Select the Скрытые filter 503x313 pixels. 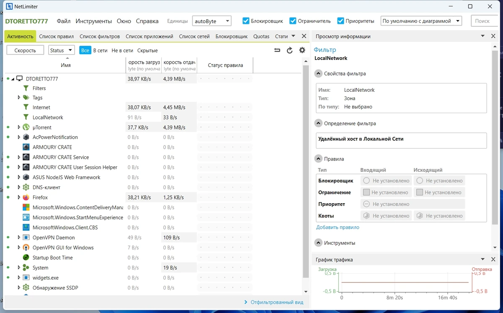(148, 50)
